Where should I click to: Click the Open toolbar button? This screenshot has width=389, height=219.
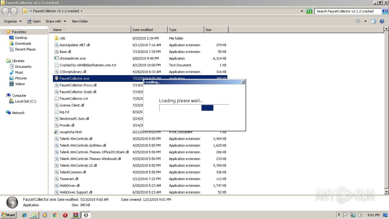(34, 21)
